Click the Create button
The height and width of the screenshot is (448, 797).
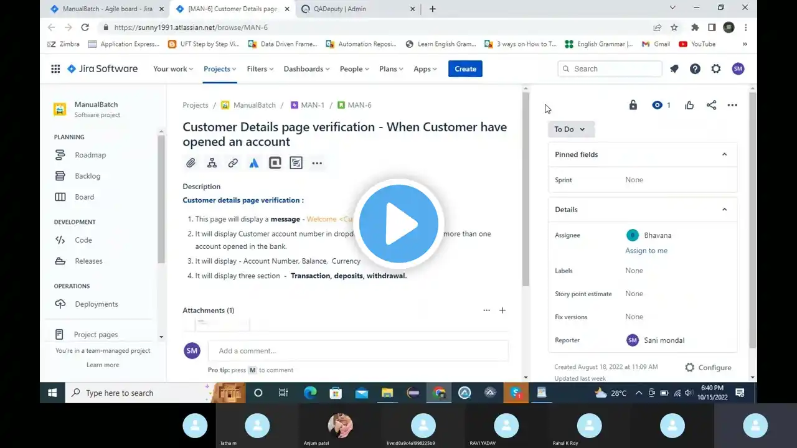pos(466,69)
